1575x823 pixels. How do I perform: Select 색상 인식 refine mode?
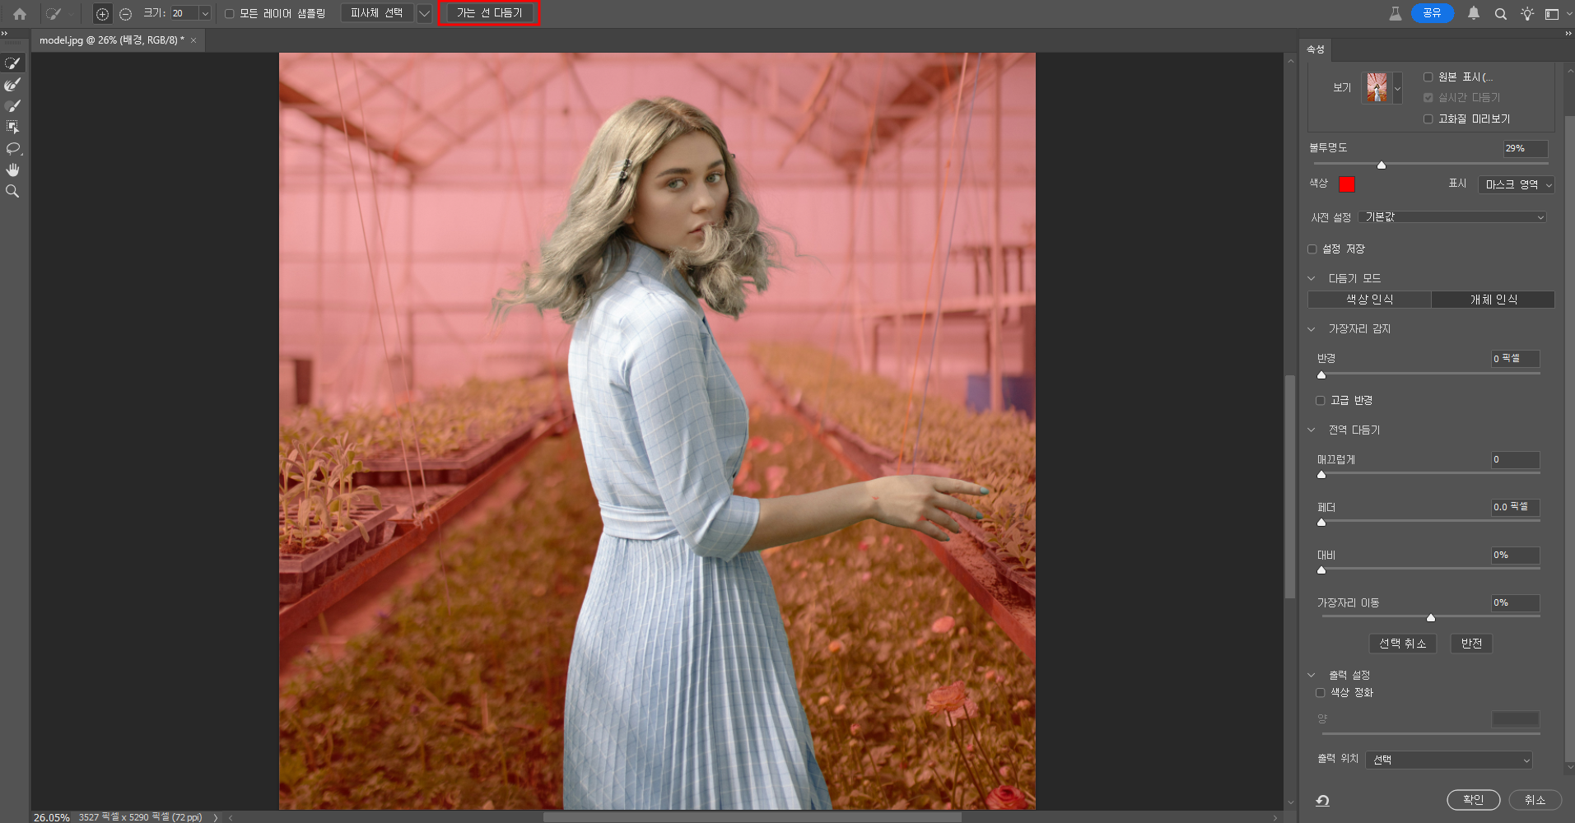1369,300
